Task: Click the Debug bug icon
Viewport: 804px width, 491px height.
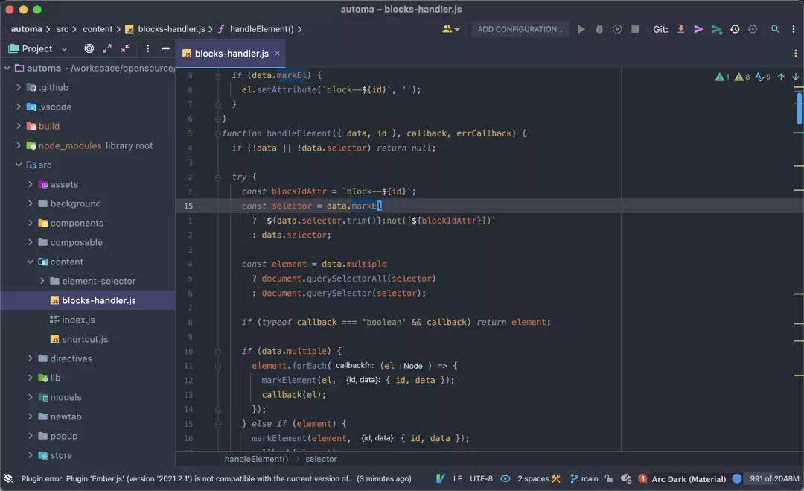Action: coord(600,29)
